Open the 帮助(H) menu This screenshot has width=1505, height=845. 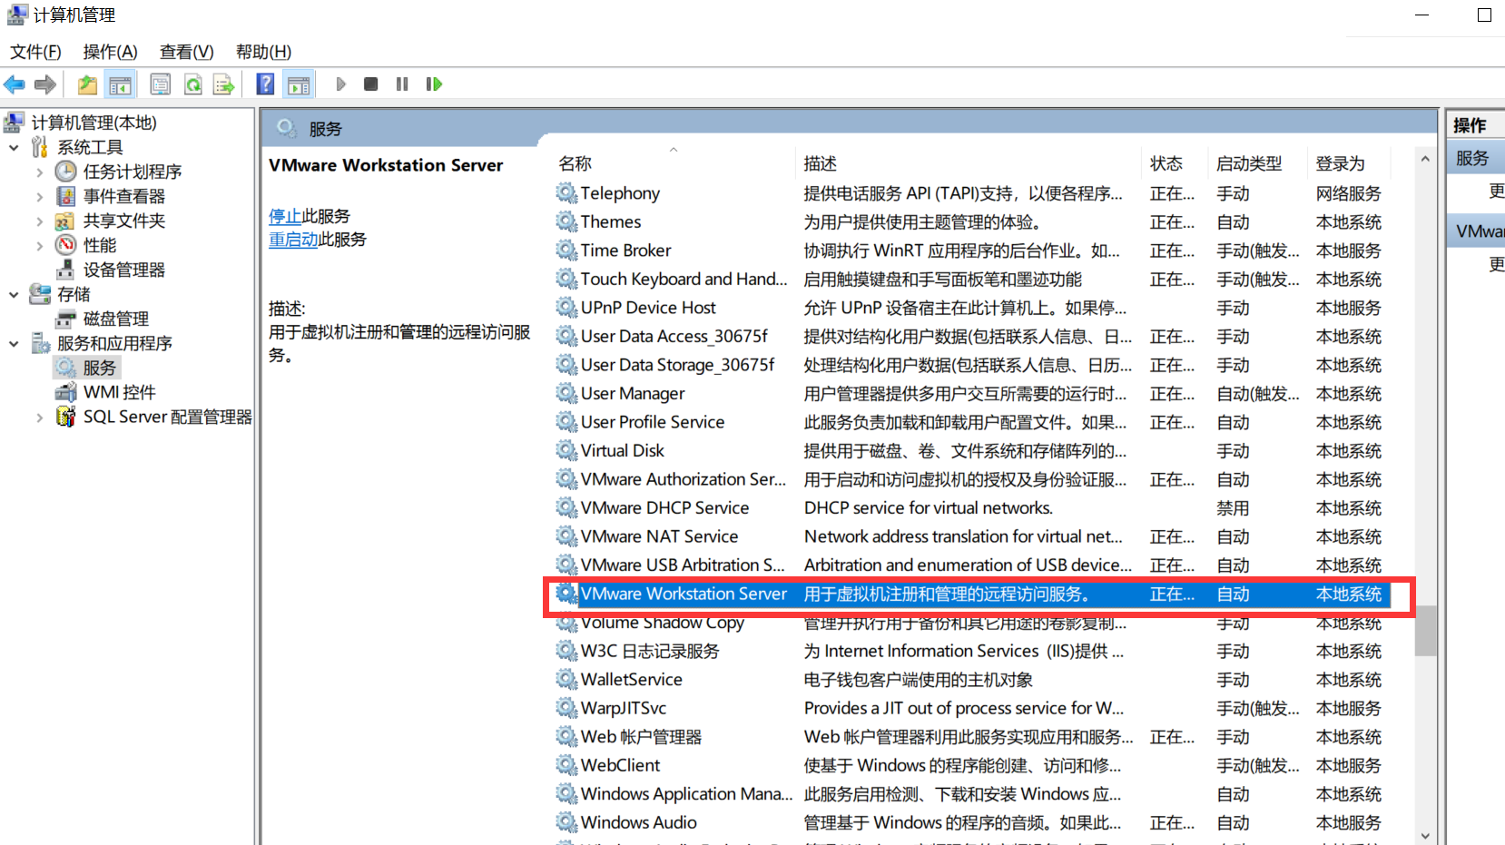(x=263, y=52)
